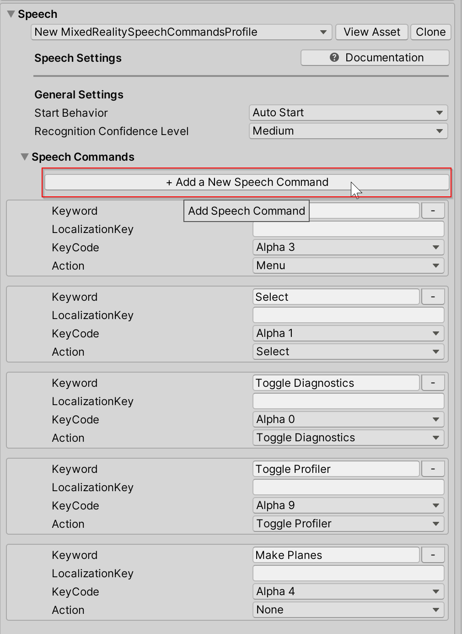Open the Start Behavior dropdown
The height and width of the screenshot is (634, 462).
coord(349,113)
